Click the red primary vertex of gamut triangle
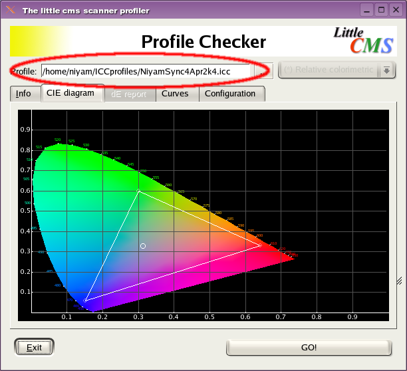Screen dimensions: 407x371 click(x=260, y=245)
